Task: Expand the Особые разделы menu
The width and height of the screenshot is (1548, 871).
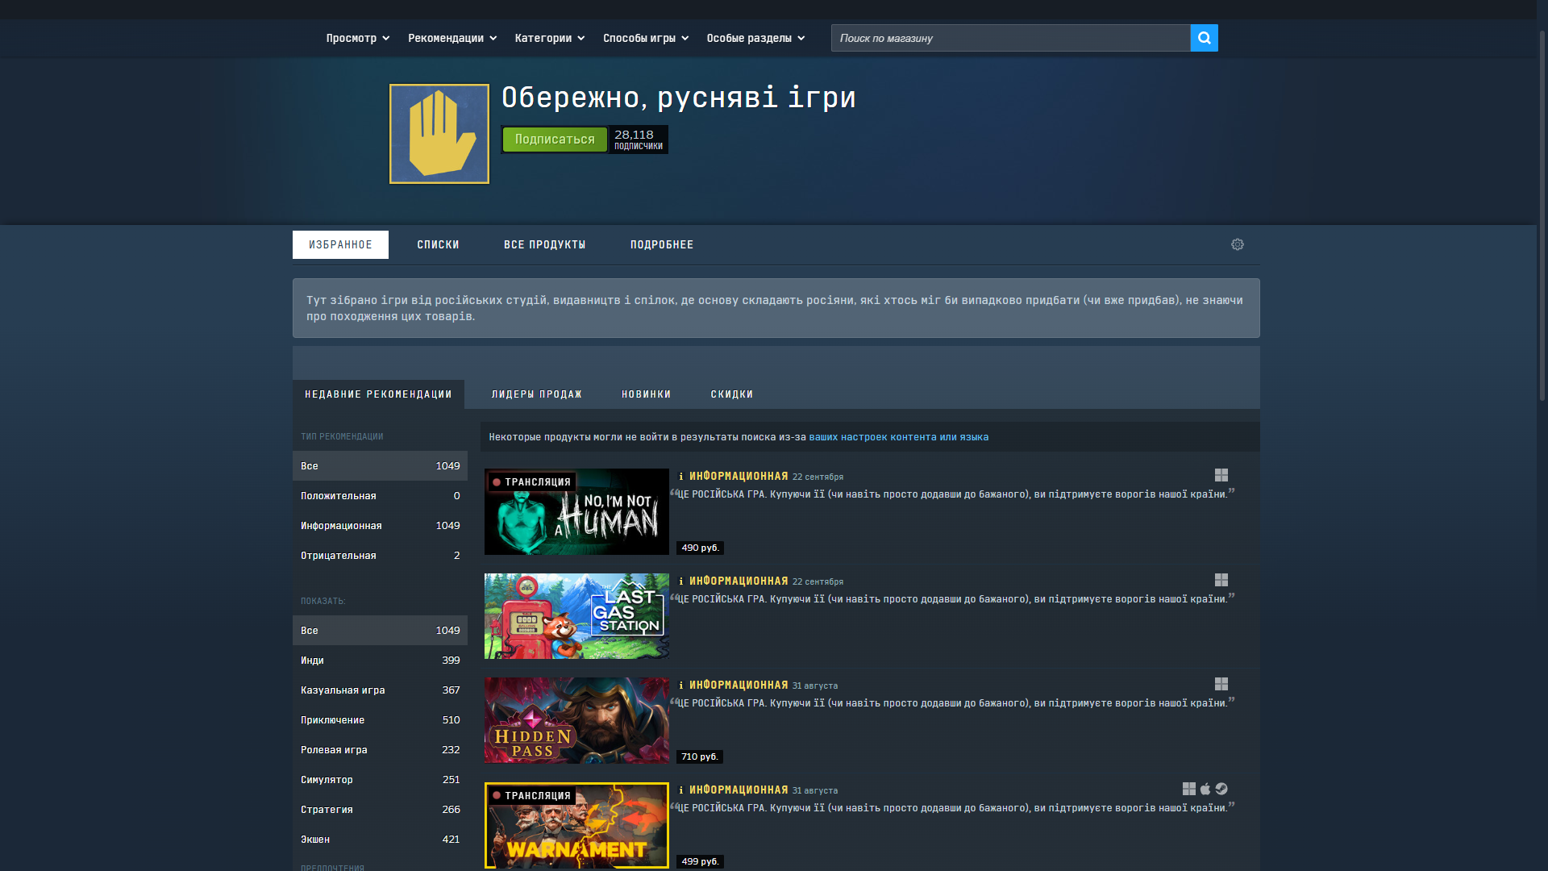Action: (x=755, y=38)
